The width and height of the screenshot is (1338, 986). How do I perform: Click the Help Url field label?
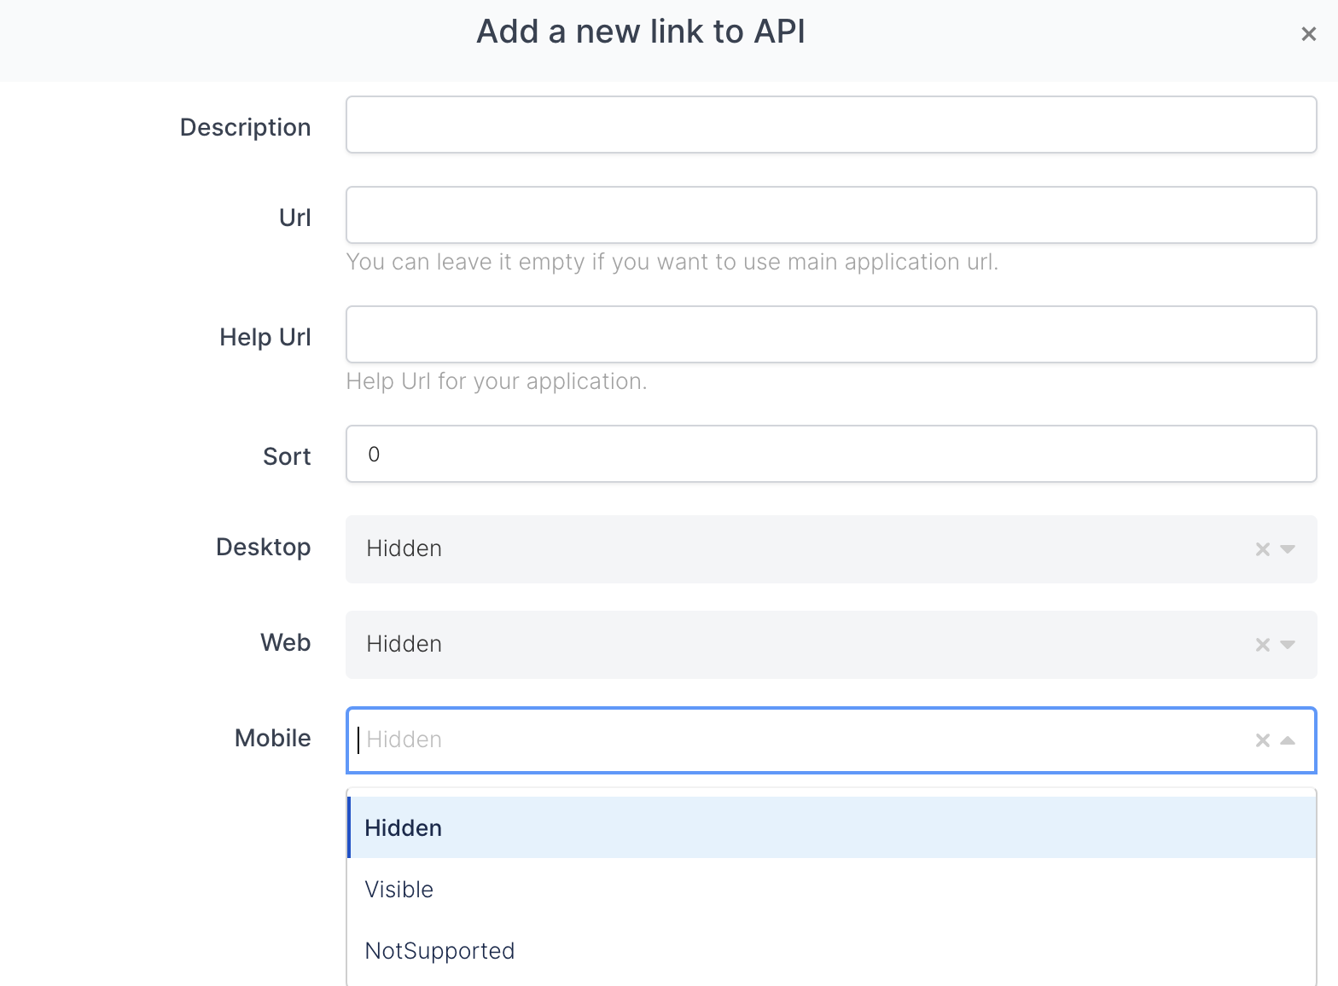265,337
